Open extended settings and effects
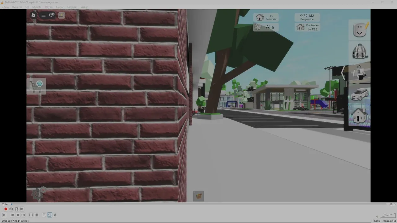 click(36, 215)
